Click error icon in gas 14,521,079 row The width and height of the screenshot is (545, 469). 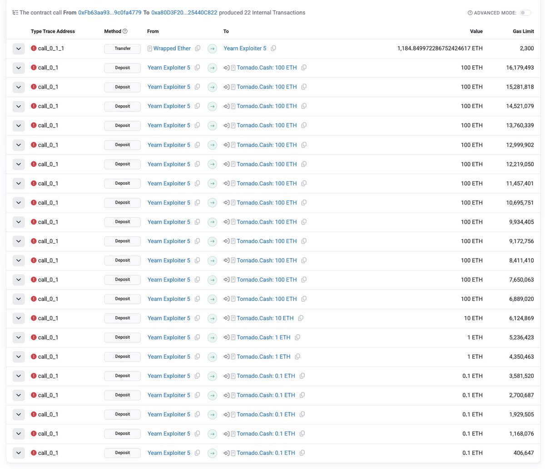pos(34,106)
